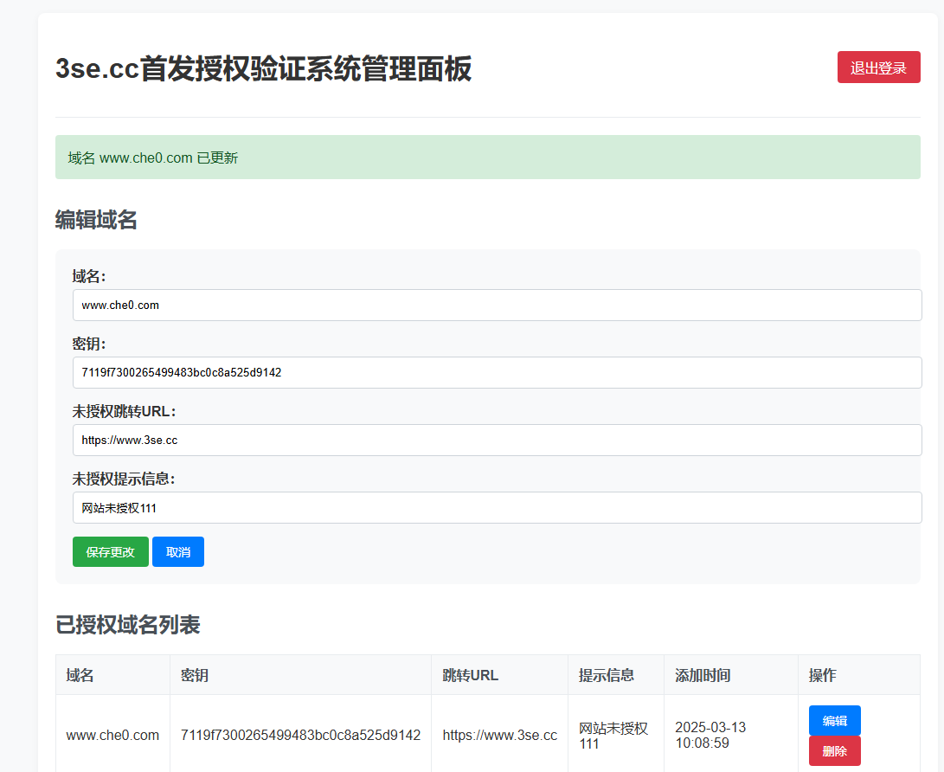This screenshot has height=772, width=944.
Task: Click the 操作 column header
Action: pos(822,675)
